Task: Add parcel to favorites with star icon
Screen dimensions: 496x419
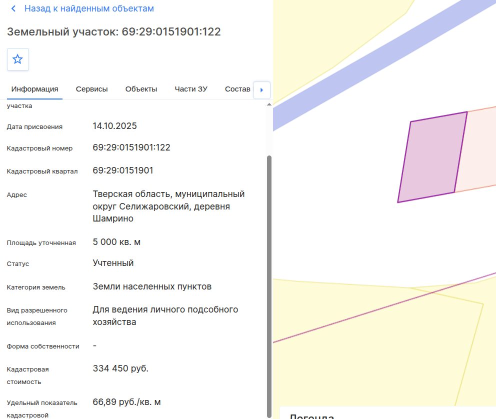Action: click(17, 59)
